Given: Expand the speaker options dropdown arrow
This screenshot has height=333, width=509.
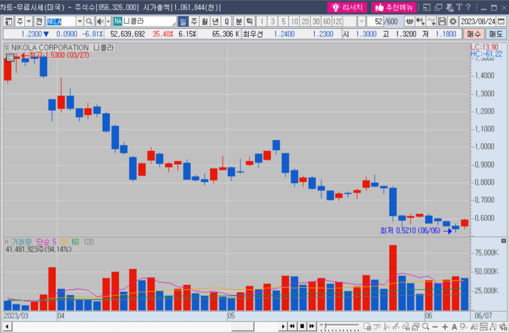Looking at the screenshot, I should point(108,21).
